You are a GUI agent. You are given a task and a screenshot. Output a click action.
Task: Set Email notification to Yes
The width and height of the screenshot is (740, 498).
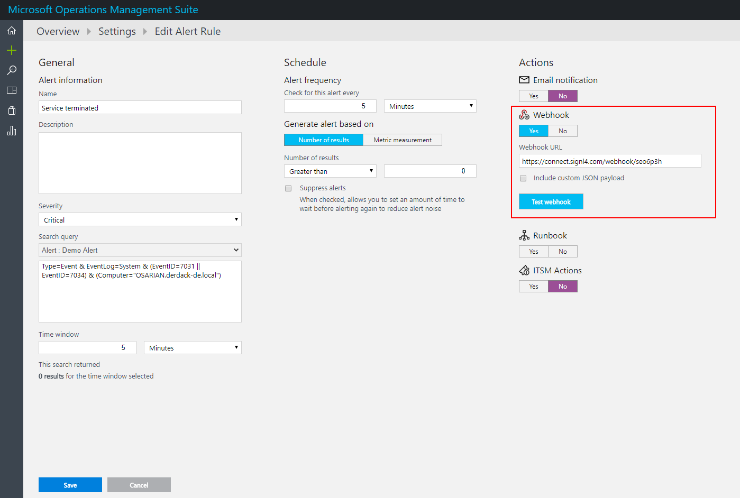[534, 96]
